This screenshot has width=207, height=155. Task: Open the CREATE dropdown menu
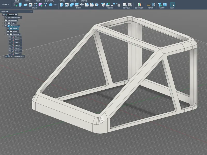[35, 8]
